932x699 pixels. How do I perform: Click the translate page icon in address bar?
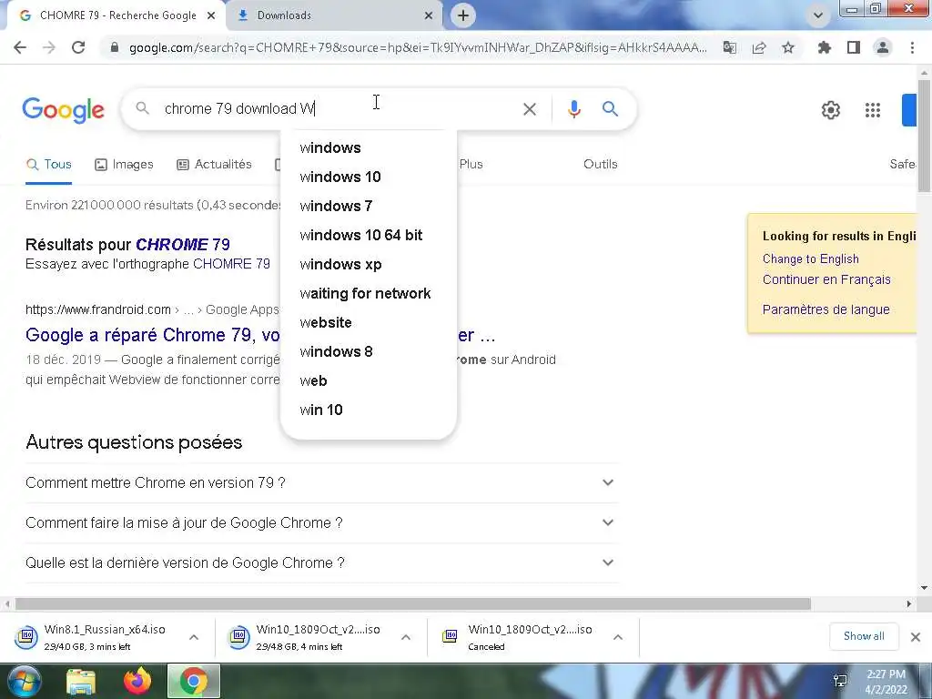coord(729,47)
